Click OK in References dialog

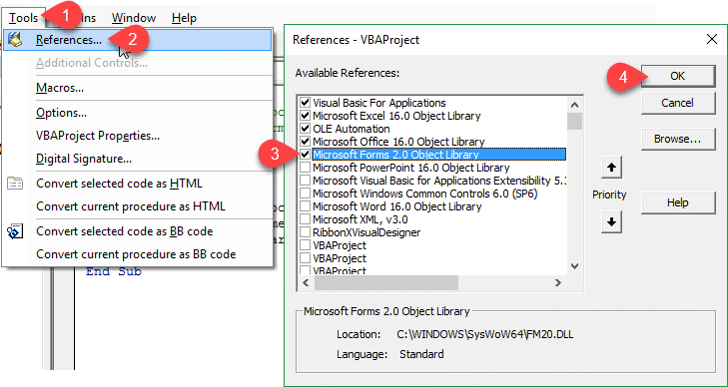pos(678,76)
